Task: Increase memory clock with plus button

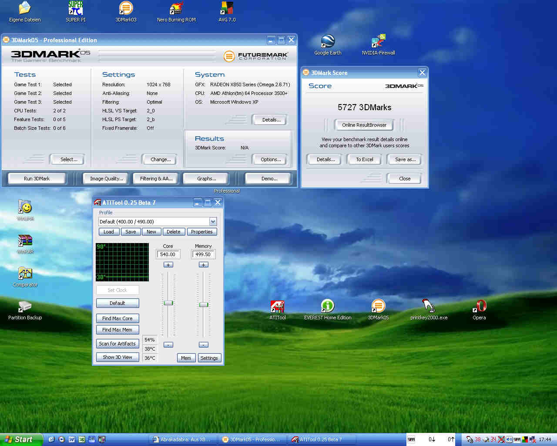Action: [x=203, y=265]
